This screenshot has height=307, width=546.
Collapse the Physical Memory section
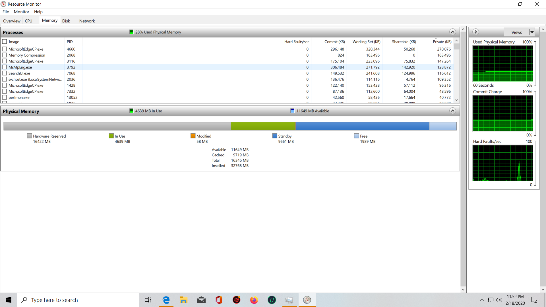(x=452, y=111)
